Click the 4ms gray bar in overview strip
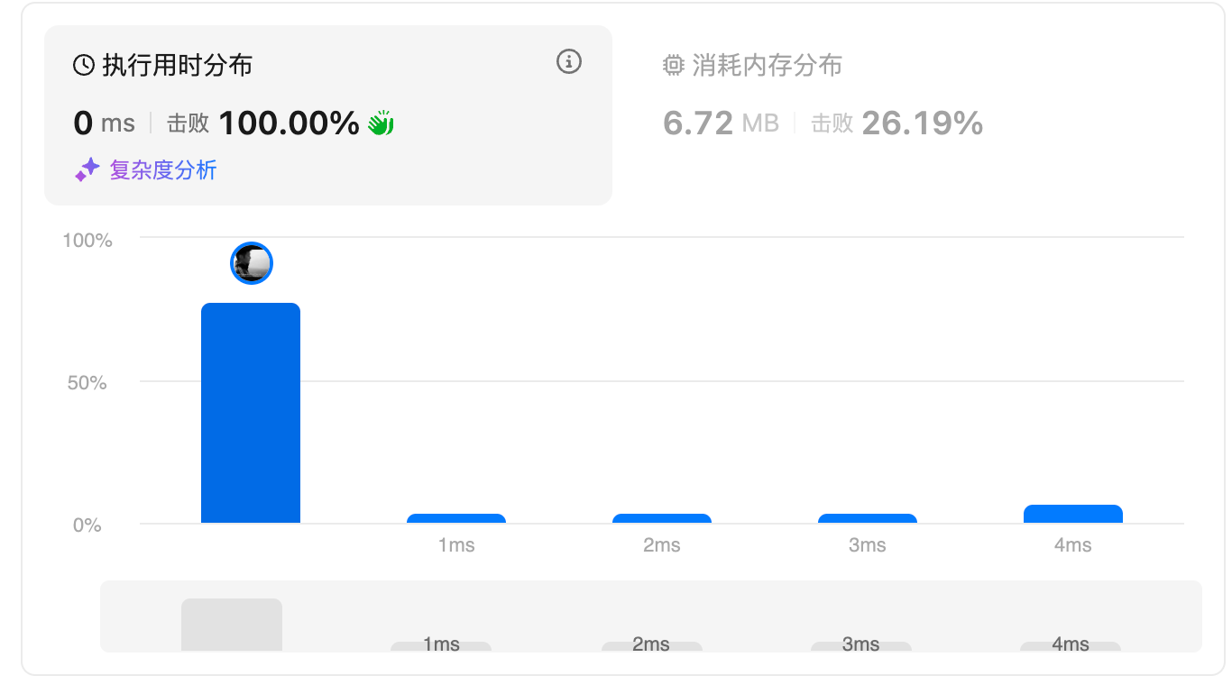The height and width of the screenshot is (694, 1232). coord(1071,646)
